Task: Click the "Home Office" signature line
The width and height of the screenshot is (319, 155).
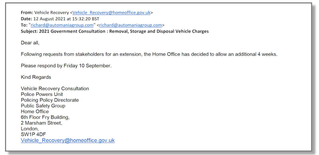Action: [x=35, y=112]
